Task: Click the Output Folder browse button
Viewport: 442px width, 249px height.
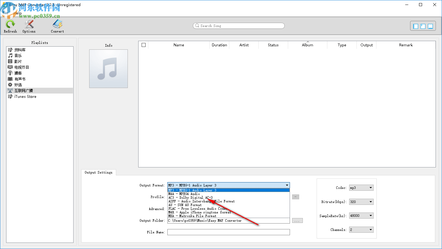Action: click(x=297, y=220)
